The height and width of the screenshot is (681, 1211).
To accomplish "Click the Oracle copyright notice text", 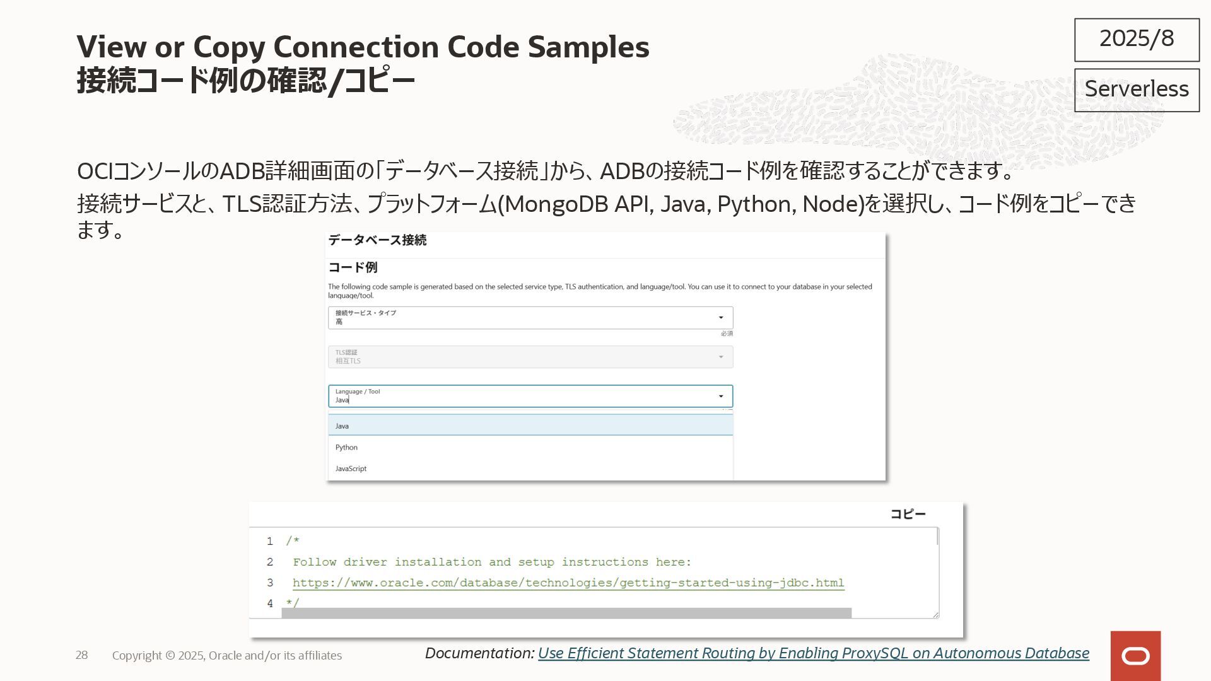I will [x=227, y=656].
